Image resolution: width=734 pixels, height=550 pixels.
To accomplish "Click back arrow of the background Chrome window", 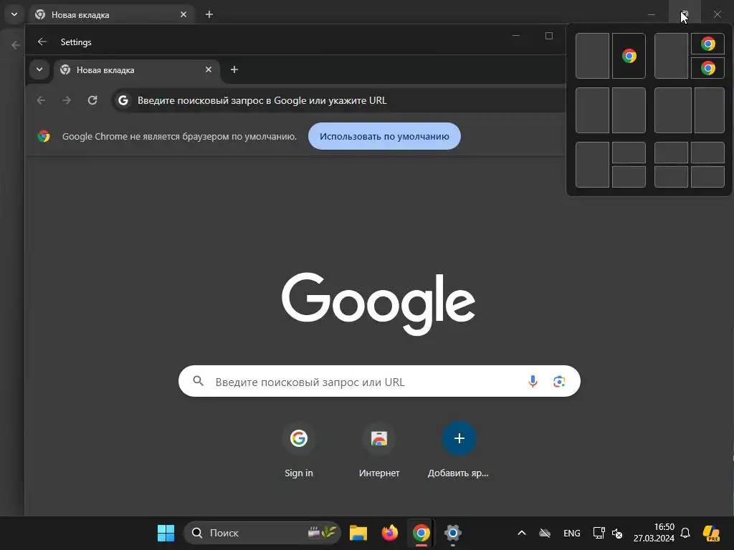I will coord(16,45).
